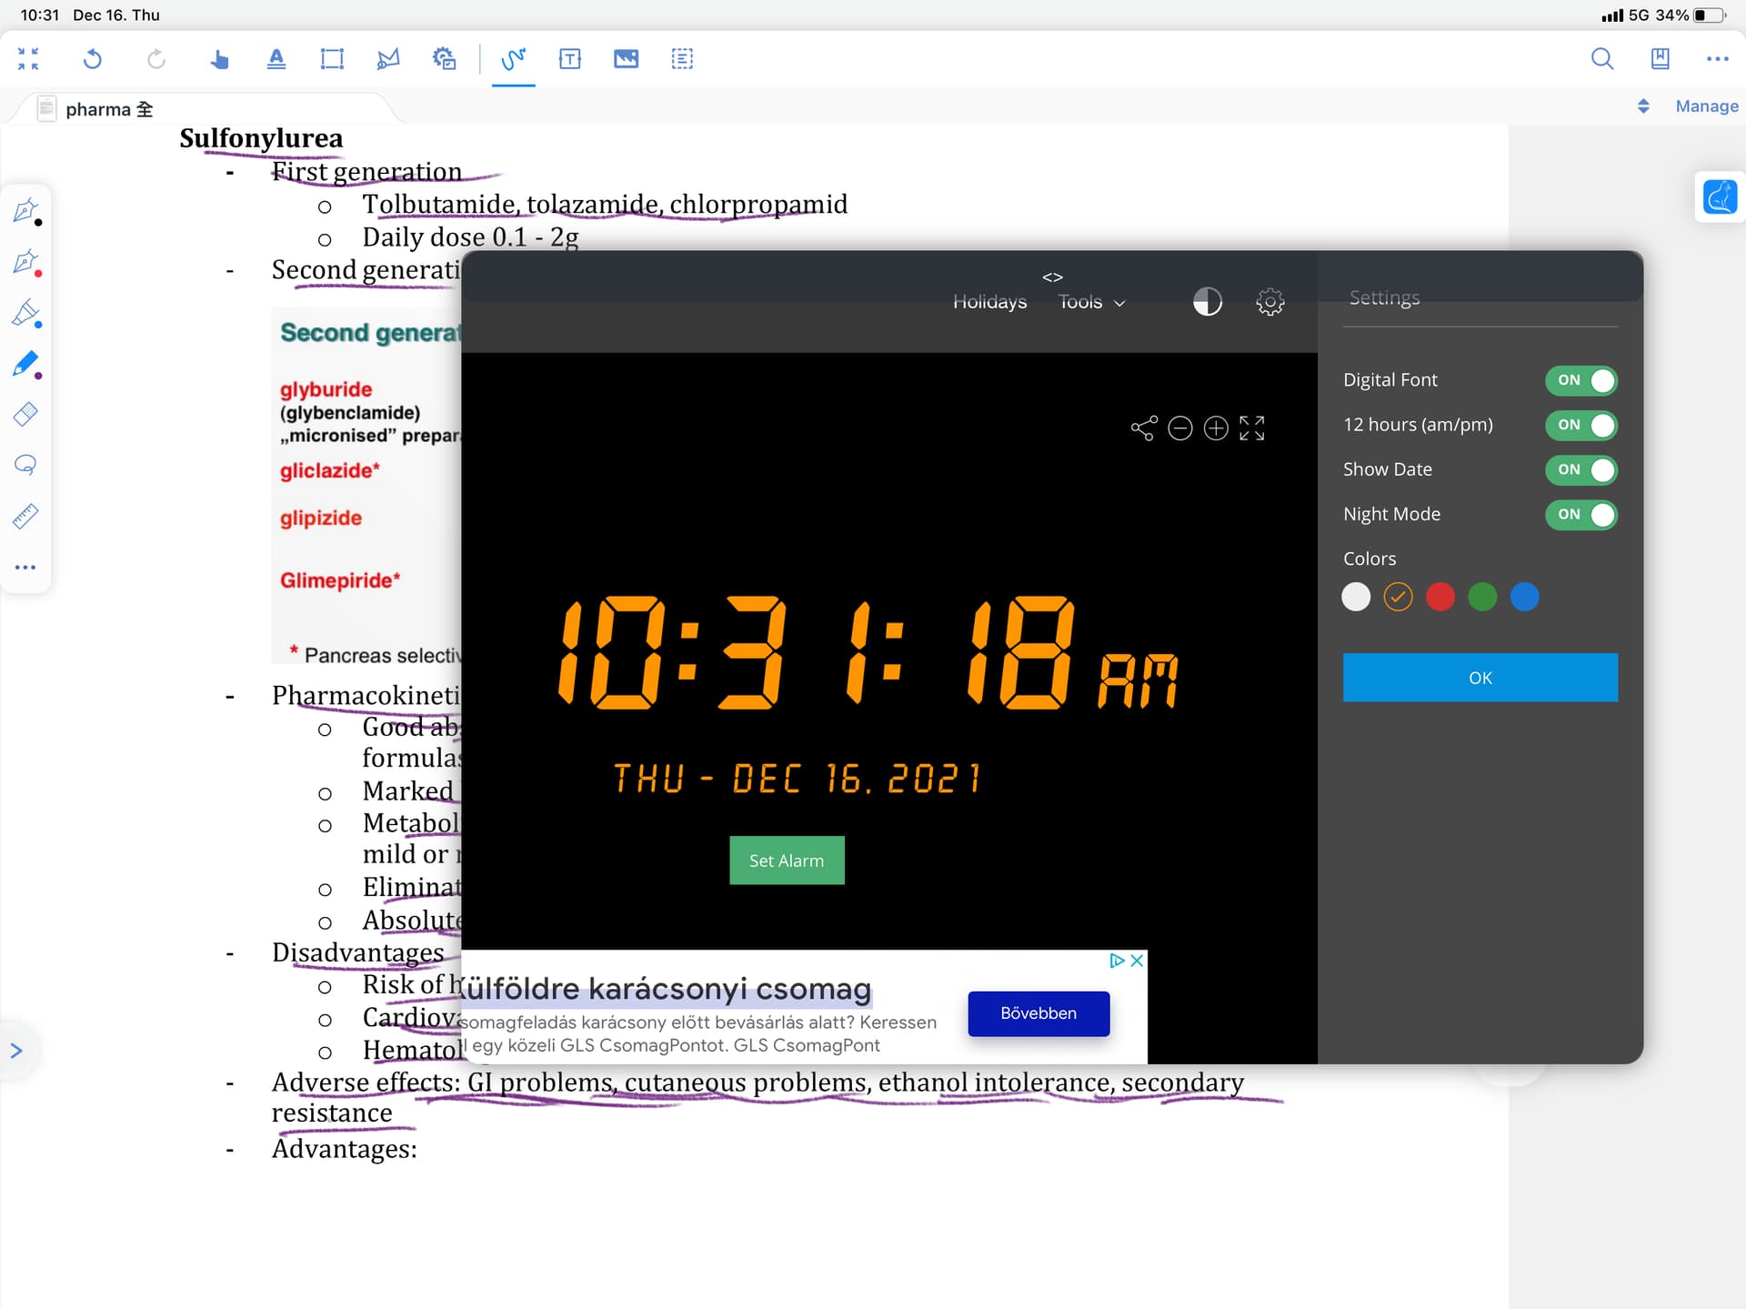Open the Holidays menu item
Viewport: 1746px width, 1309px height.
pos(989,301)
